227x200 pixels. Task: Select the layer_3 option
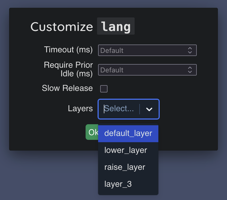[118, 184]
